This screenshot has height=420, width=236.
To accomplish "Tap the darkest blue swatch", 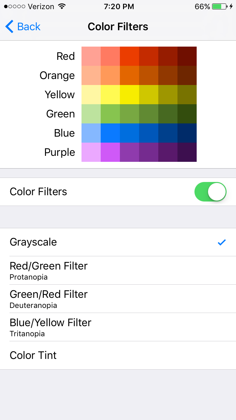I will point(187,133).
